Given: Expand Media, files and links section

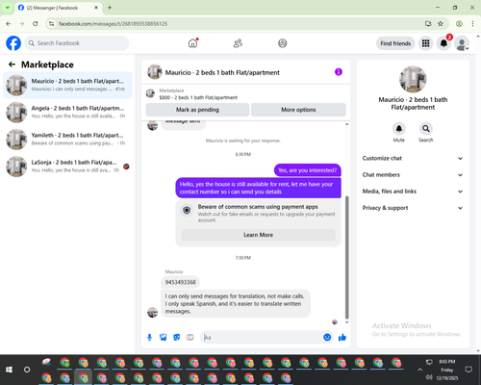Looking at the screenshot, I should (413, 192).
